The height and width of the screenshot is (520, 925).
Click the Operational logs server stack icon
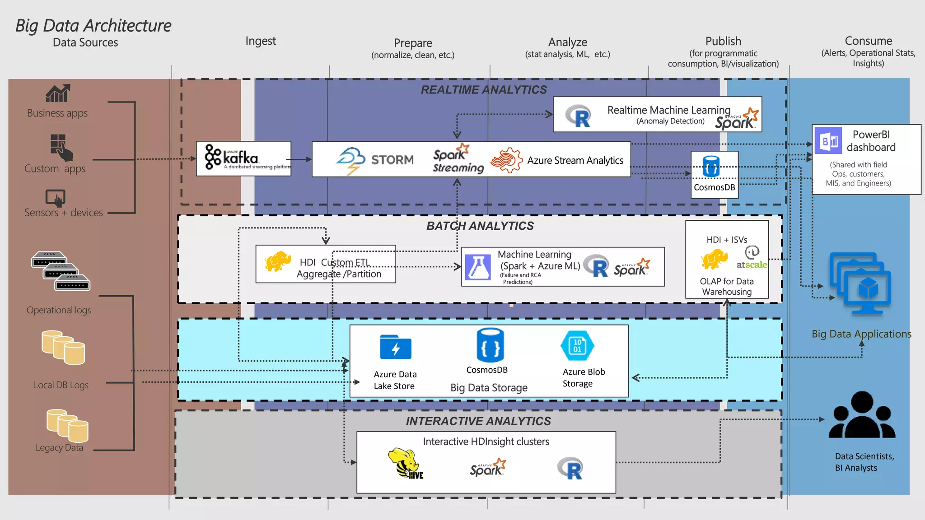[x=61, y=271]
